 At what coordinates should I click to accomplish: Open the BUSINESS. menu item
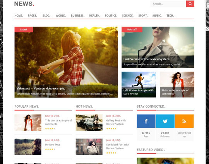click(77, 15)
